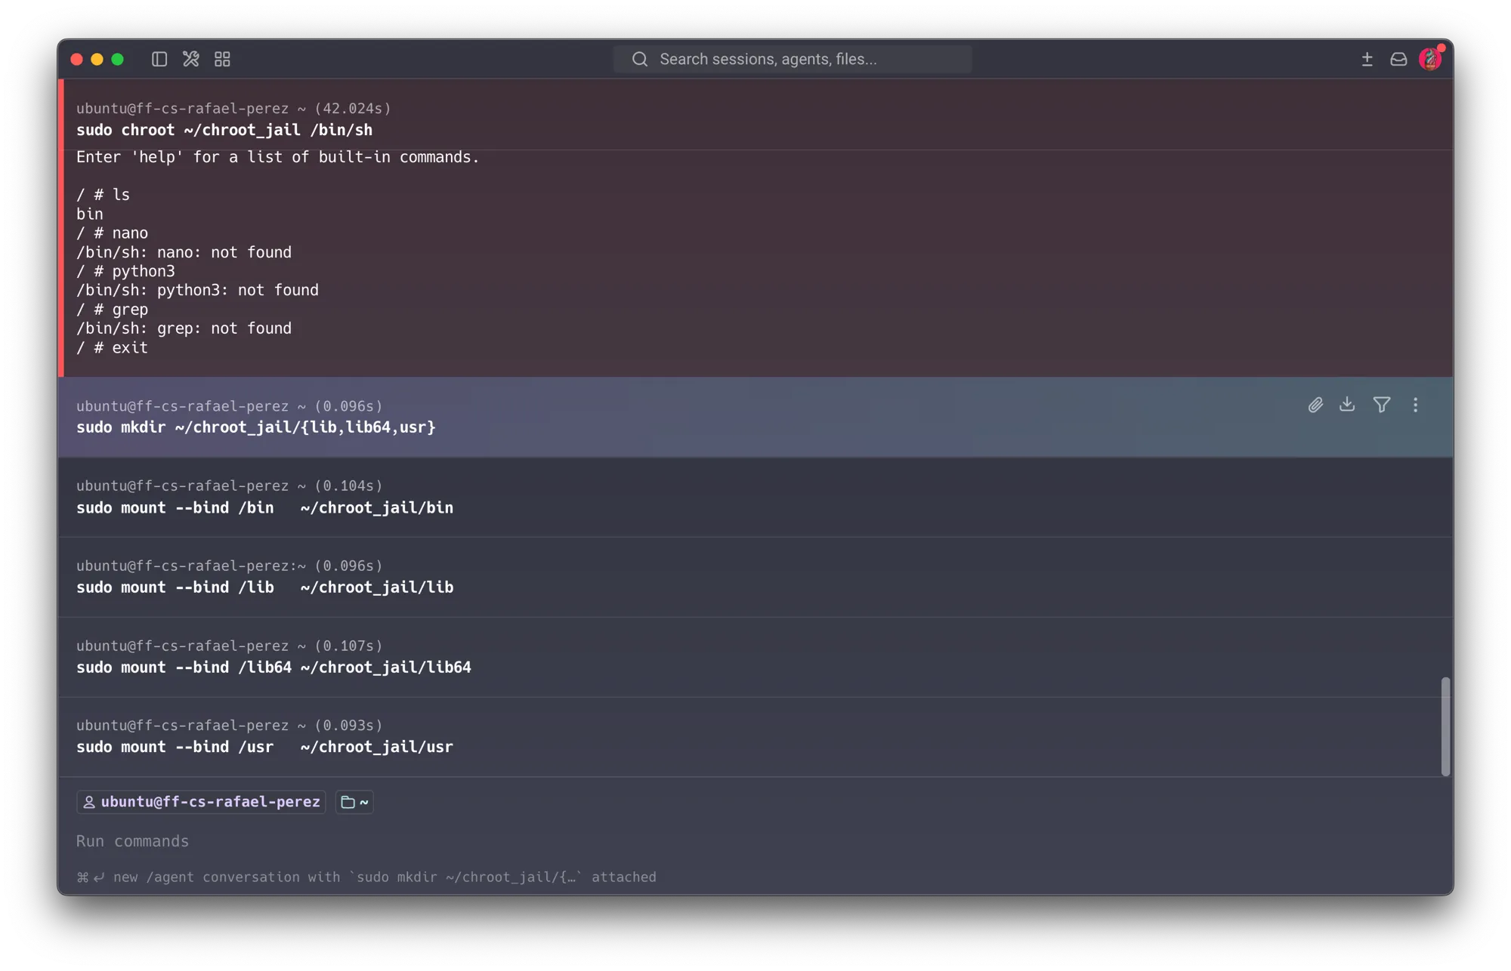Attach the mkdir block via the paperclip icon

point(1315,405)
